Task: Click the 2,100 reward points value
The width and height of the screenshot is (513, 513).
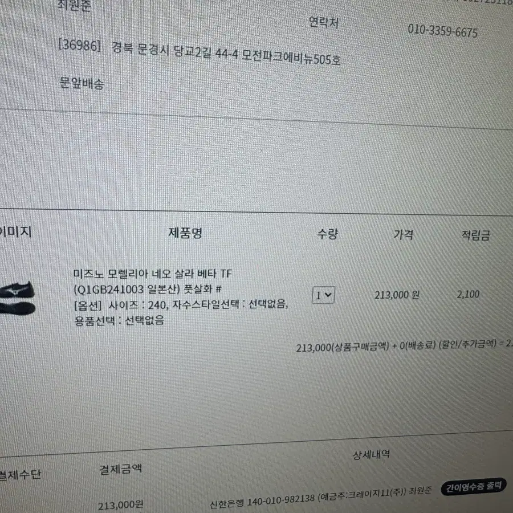Action: tap(468, 295)
